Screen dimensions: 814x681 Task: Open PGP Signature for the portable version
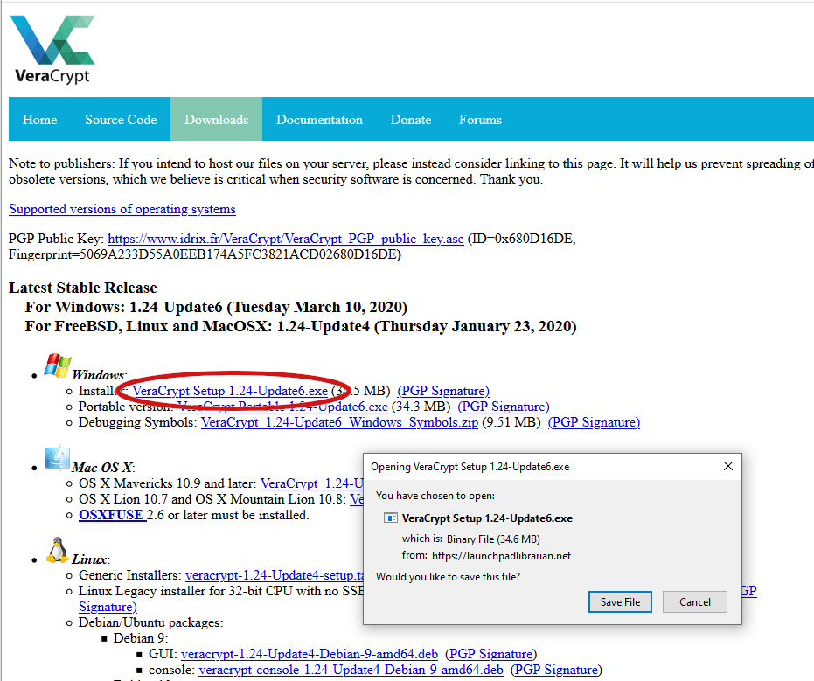(x=504, y=407)
